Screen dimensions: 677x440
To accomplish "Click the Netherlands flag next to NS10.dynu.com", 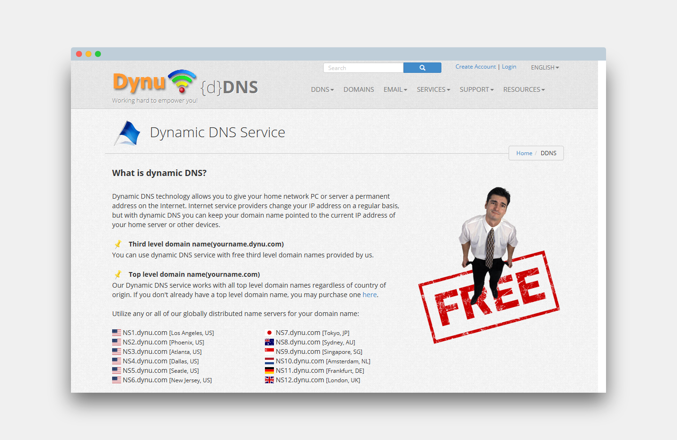I will [x=269, y=361].
